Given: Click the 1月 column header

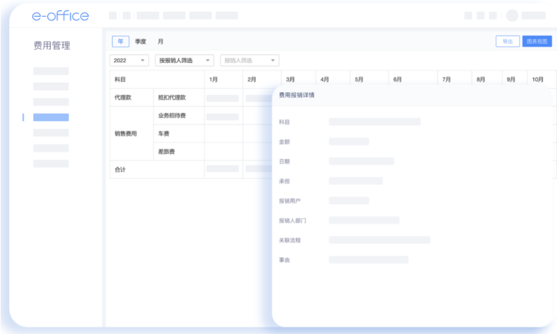Looking at the screenshot, I should coord(214,79).
